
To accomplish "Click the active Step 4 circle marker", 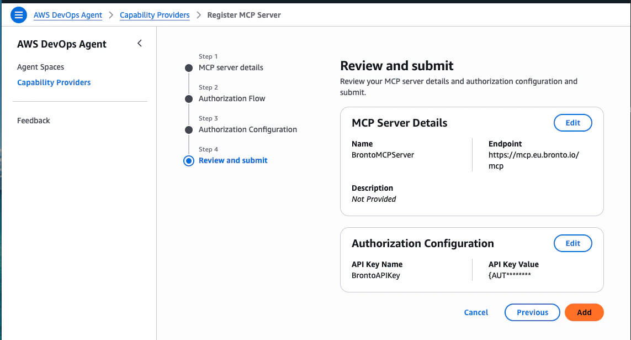I will 189,161.
